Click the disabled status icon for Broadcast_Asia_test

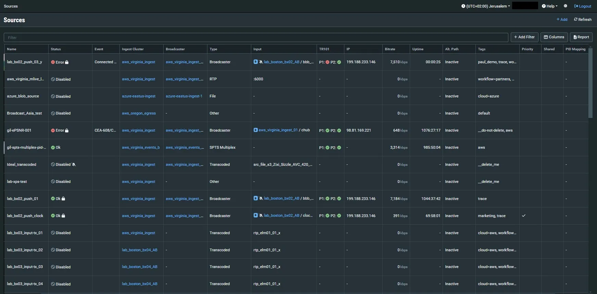[53, 113]
